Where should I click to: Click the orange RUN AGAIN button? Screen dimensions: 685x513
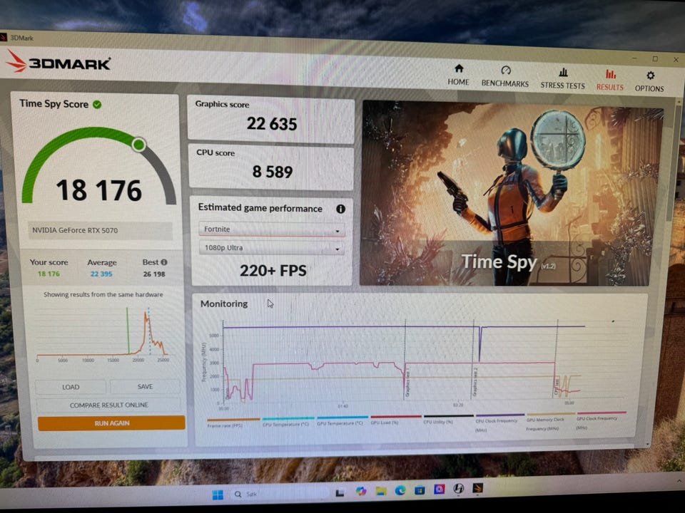point(111,423)
